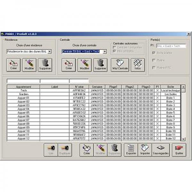Click the Appartement column header
Viewport: 192px width, 192px height.
23,86
